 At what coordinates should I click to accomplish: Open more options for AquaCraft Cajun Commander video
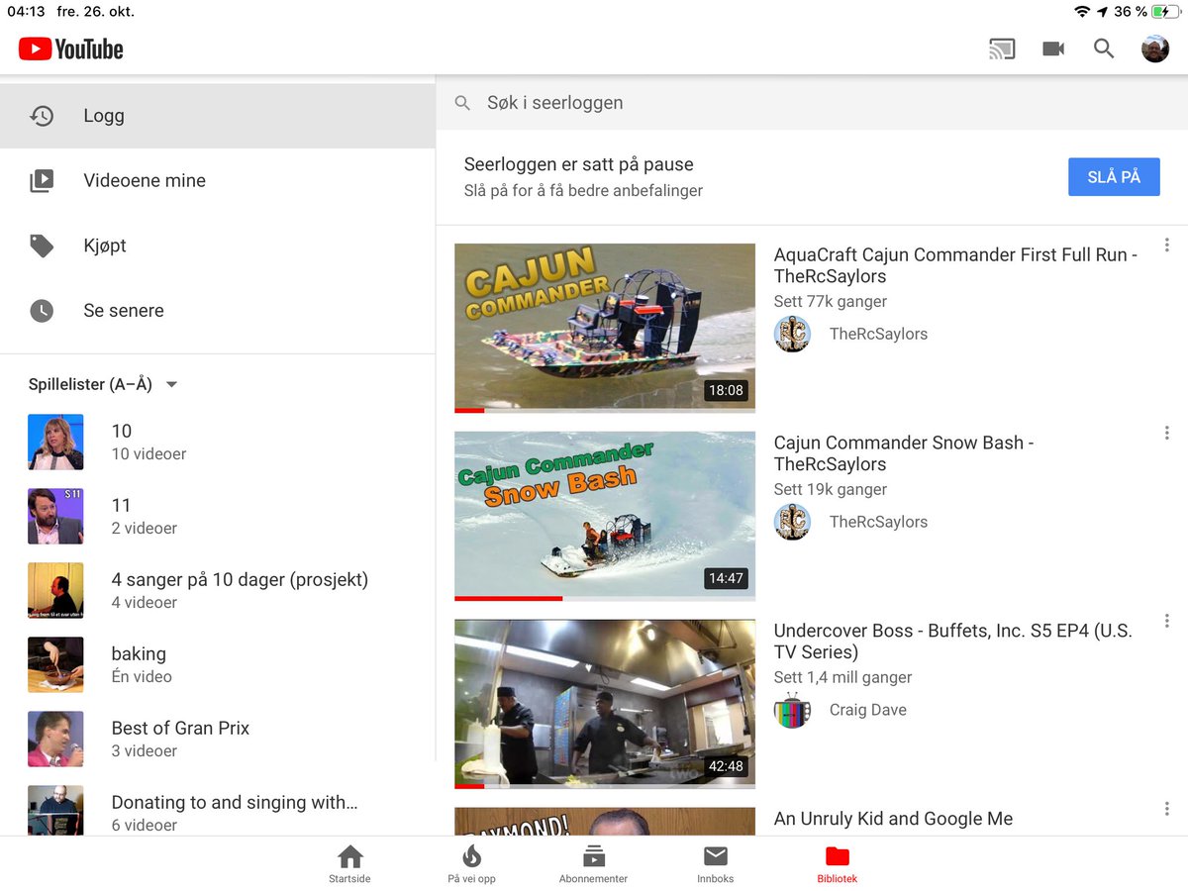pos(1167,246)
